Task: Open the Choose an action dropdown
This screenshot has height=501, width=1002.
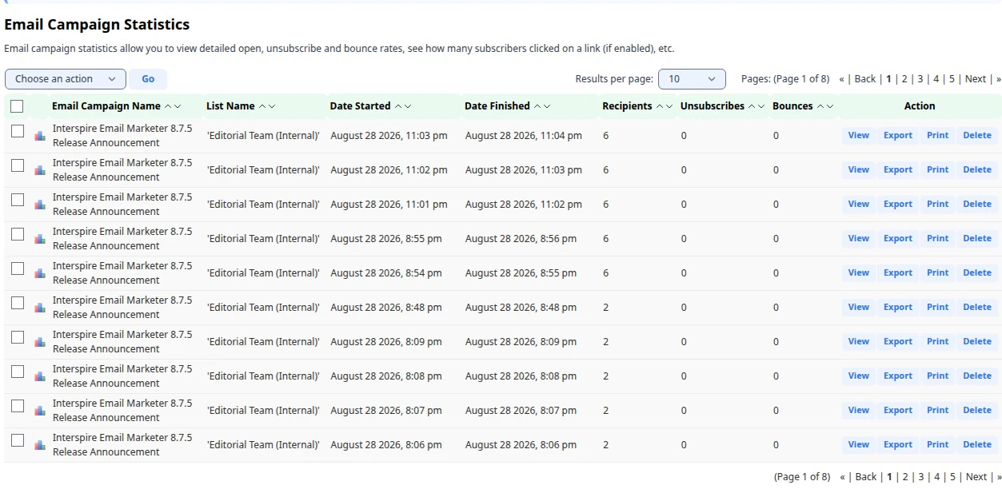Action: tap(66, 79)
